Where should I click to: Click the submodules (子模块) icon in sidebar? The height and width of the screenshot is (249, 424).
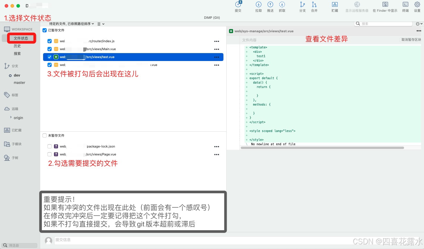point(7,144)
